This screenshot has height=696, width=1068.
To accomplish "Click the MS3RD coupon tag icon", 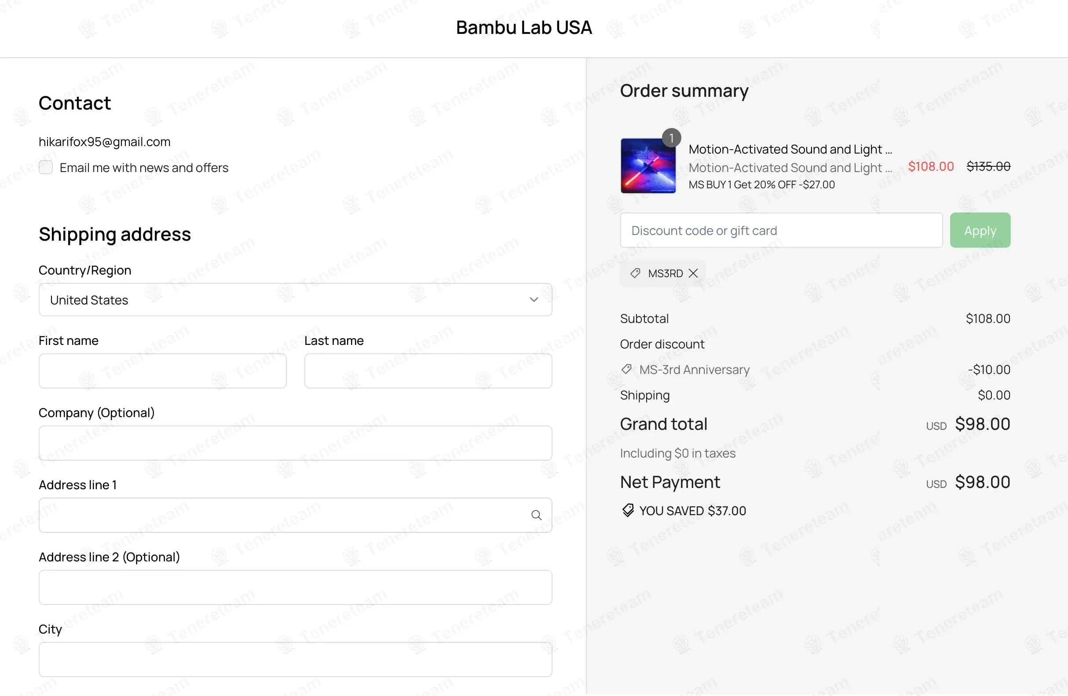I will coord(635,273).
